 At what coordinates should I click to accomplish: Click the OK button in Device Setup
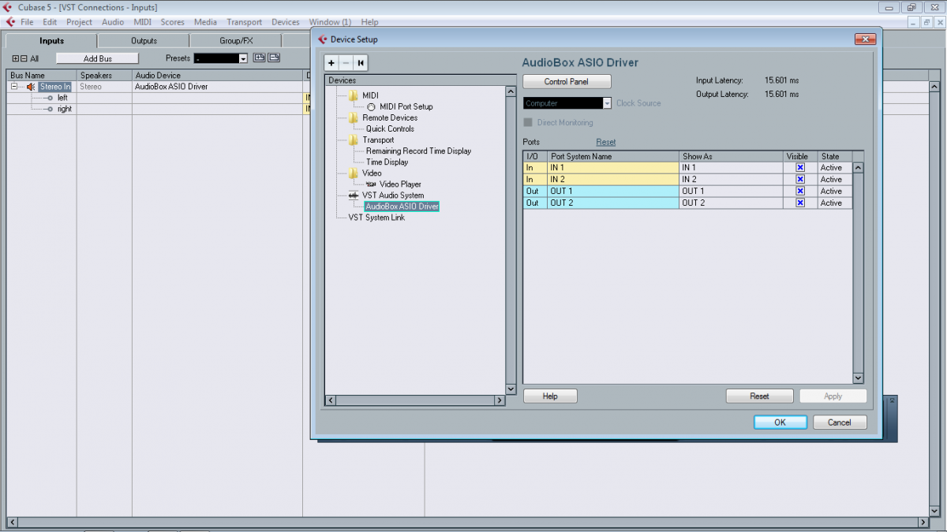[x=780, y=422]
